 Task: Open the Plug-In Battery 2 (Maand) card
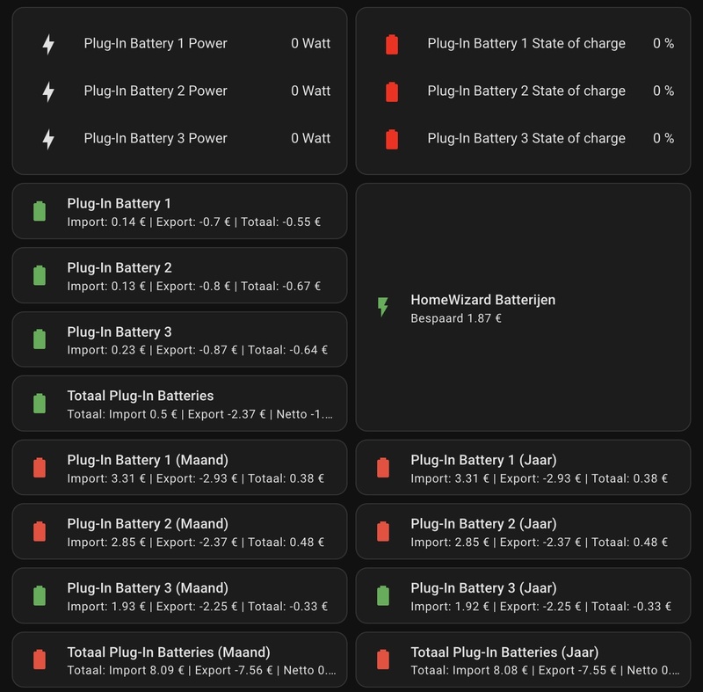click(x=179, y=532)
